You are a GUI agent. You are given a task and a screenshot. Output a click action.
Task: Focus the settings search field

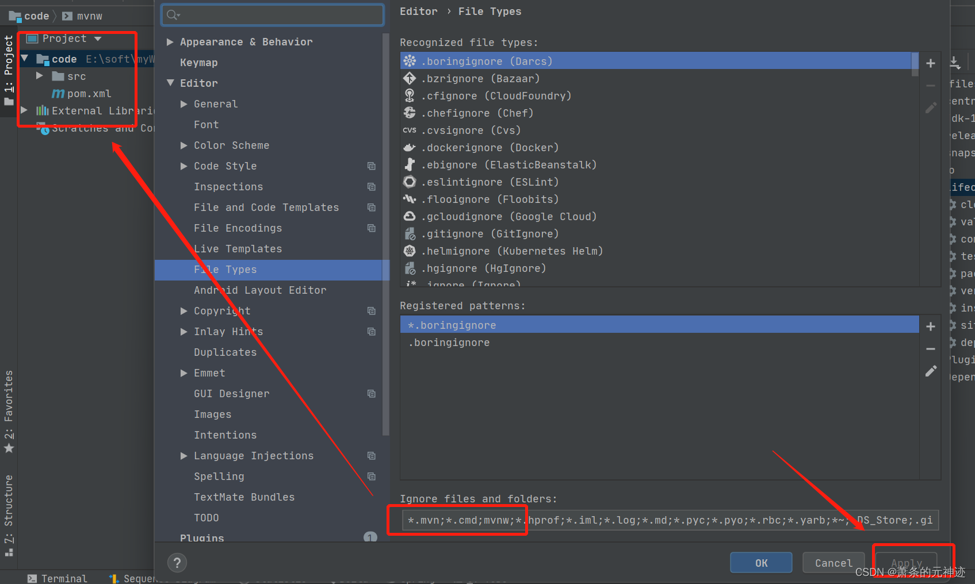pos(273,15)
